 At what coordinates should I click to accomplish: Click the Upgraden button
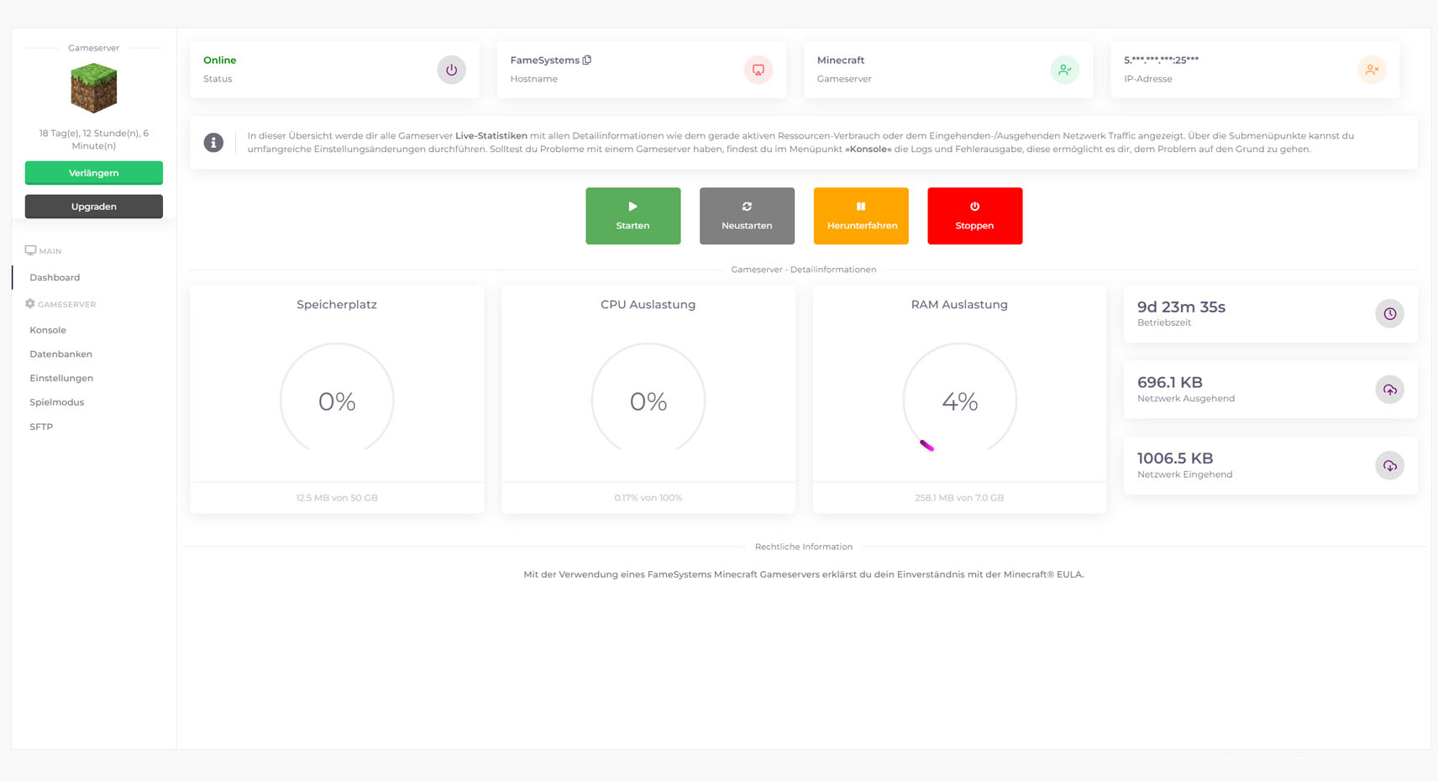(94, 207)
